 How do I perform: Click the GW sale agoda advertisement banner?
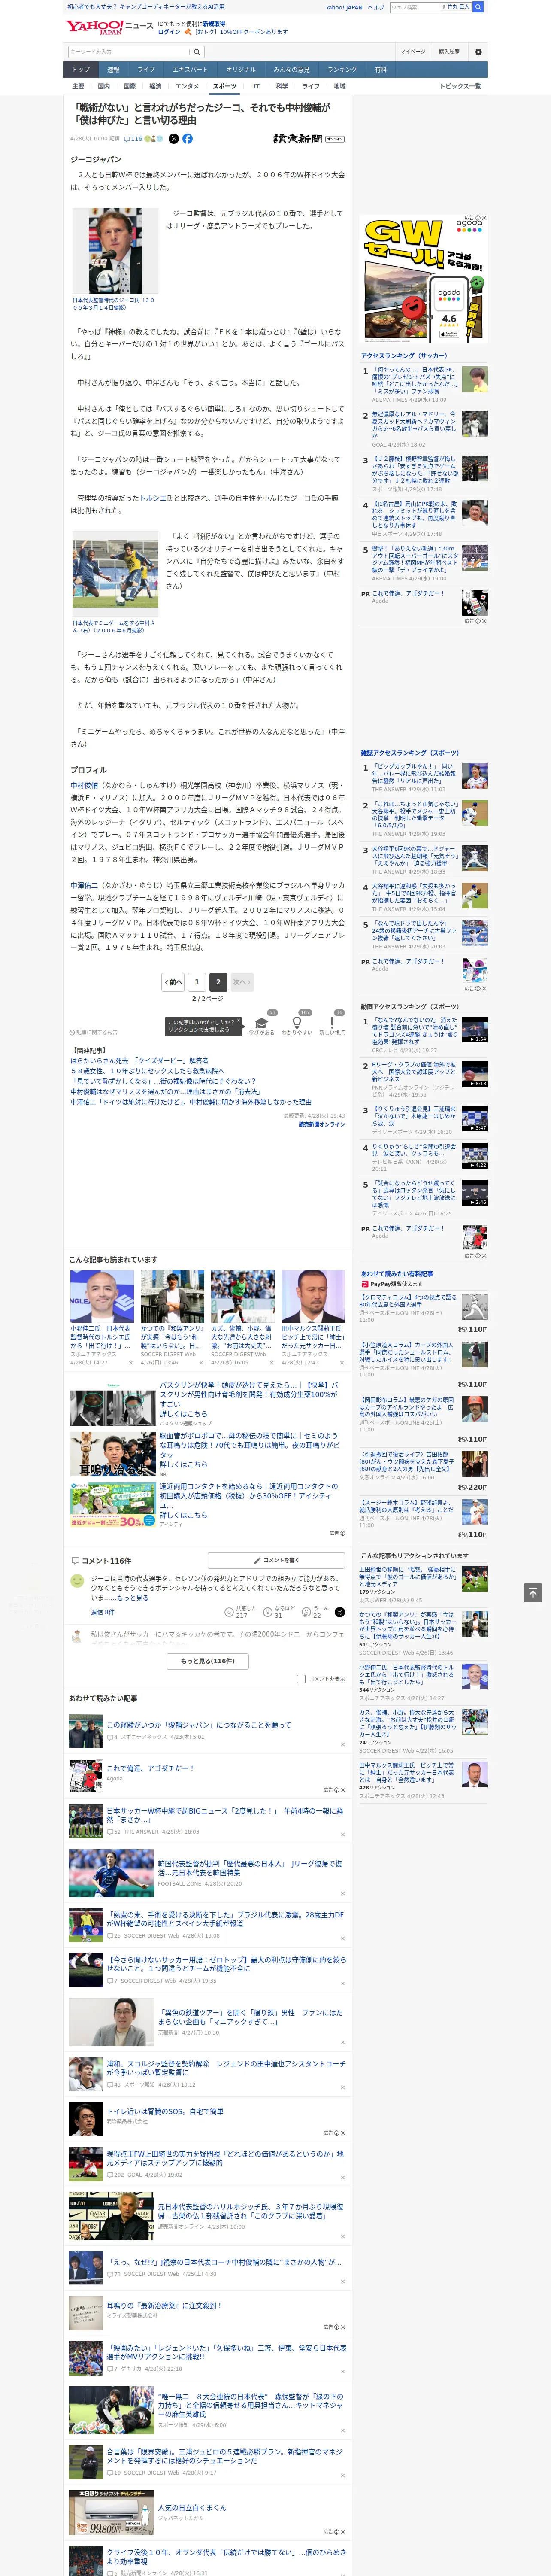coord(424,279)
